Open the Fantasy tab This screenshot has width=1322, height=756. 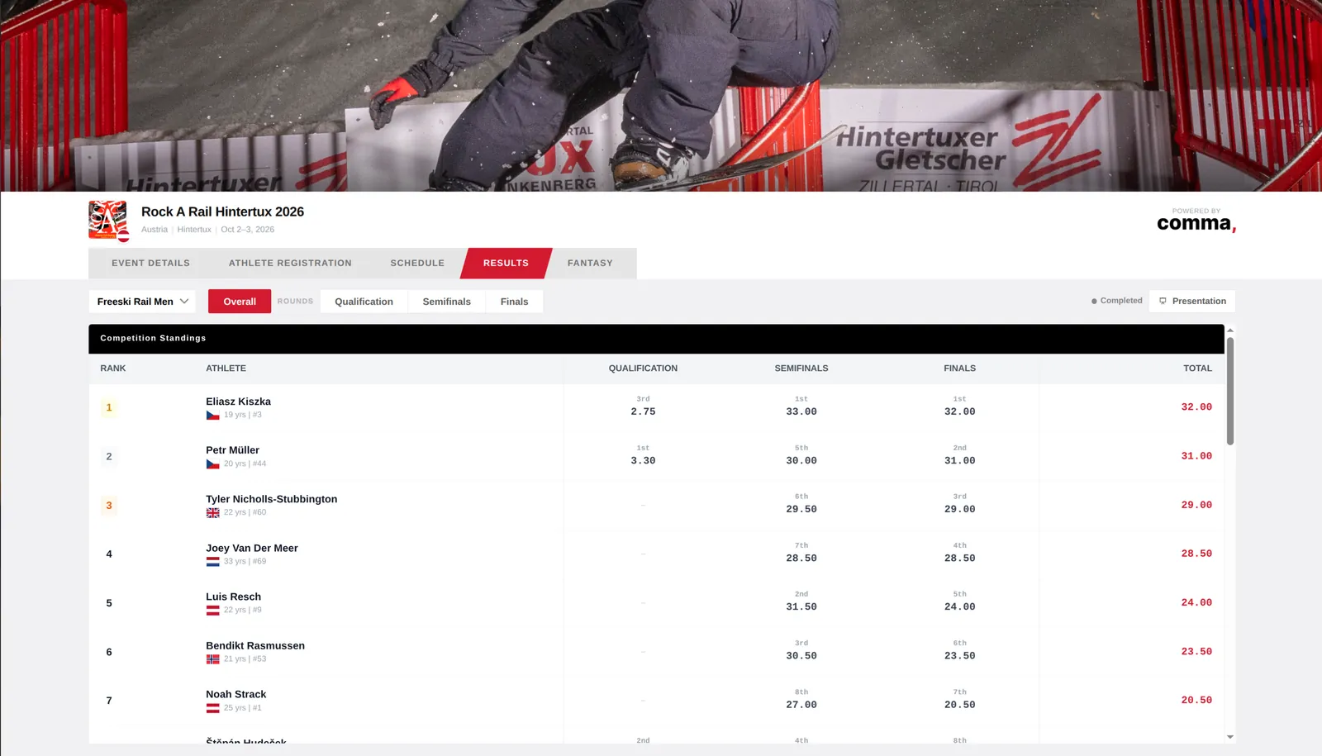pyautogui.click(x=590, y=263)
